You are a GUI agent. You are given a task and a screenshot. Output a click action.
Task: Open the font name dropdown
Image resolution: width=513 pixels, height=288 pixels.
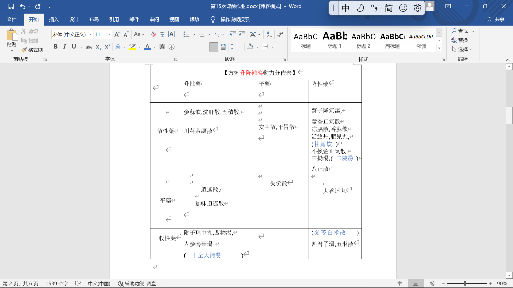[90, 34]
